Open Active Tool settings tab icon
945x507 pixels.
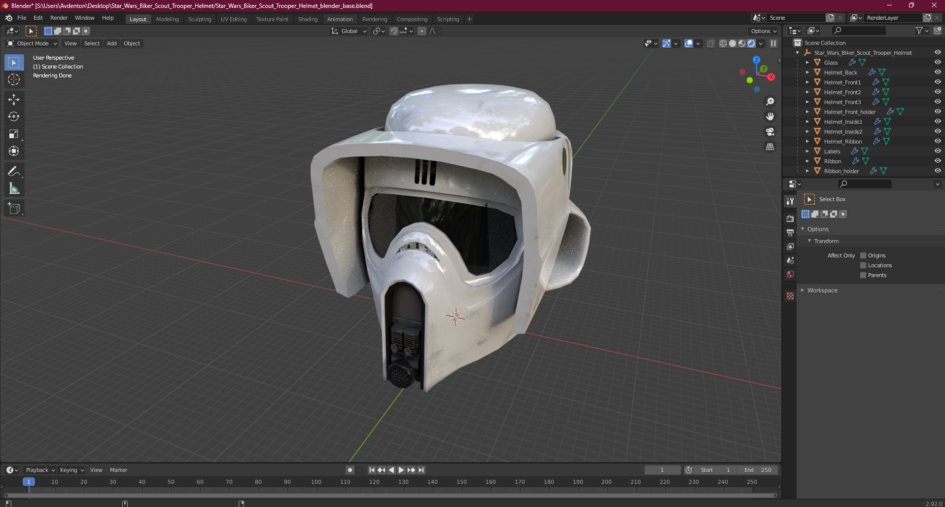click(x=790, y=201)
